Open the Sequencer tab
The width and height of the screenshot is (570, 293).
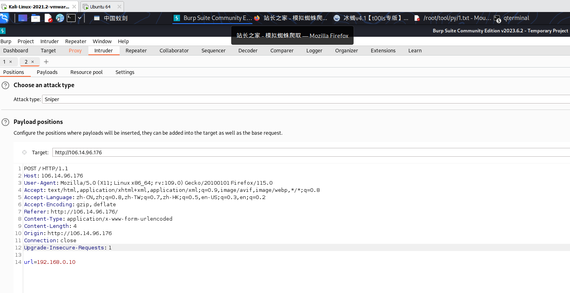pyautogui.click(x=214, y=50)
